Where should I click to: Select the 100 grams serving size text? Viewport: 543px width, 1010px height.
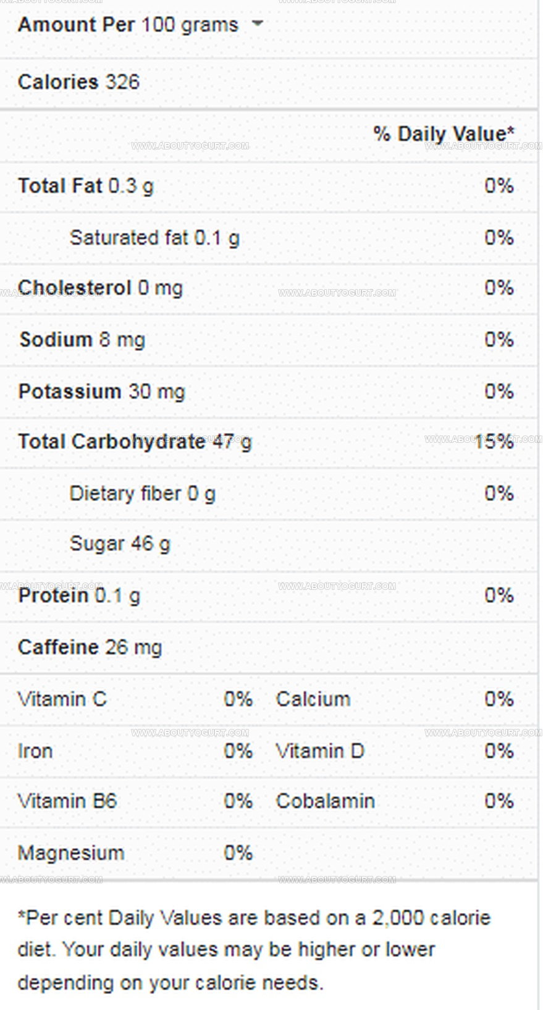point(190,25)
